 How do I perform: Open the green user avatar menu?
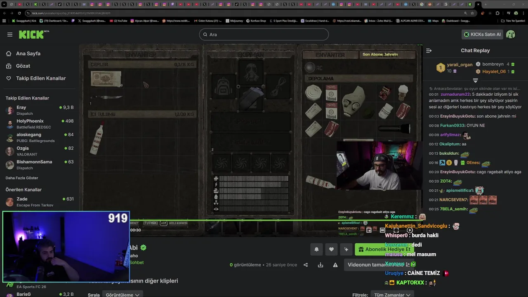pyautogui.click(x=511, y=35)
